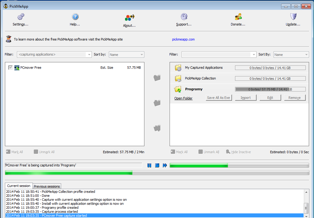
Task: Click the capture status text field
Action: 73,165
